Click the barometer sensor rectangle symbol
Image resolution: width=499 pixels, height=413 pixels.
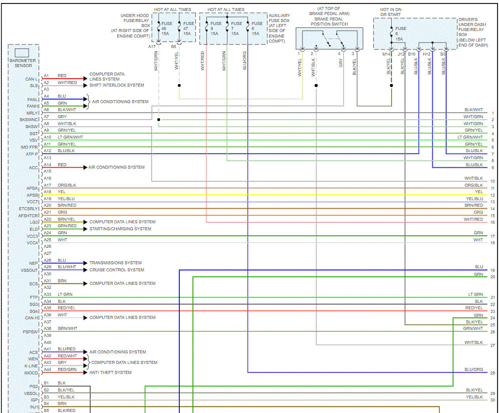tap(22, 53)
